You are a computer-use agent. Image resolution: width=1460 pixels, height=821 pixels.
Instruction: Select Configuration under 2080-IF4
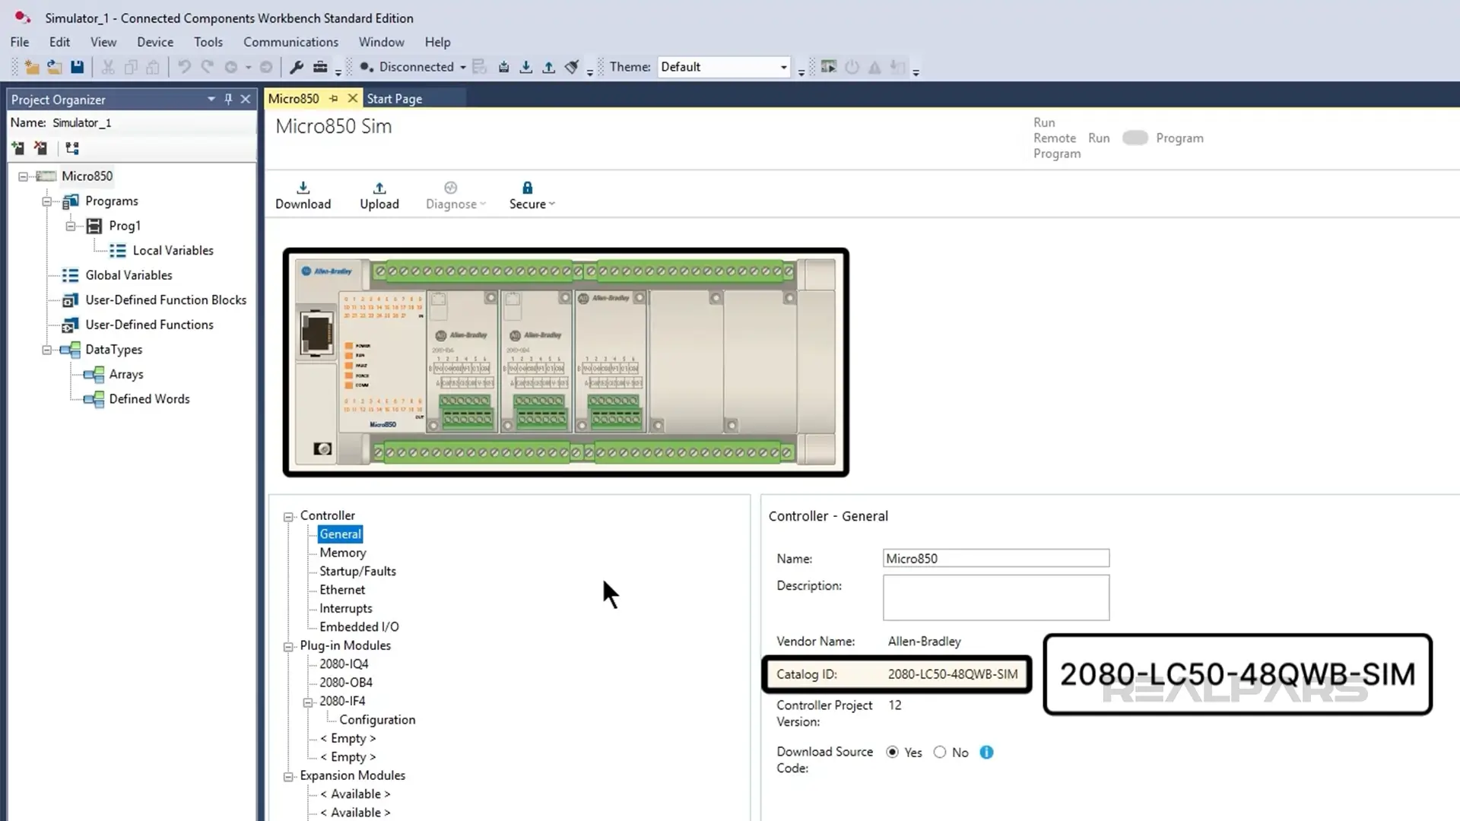[x=377, y=720]
